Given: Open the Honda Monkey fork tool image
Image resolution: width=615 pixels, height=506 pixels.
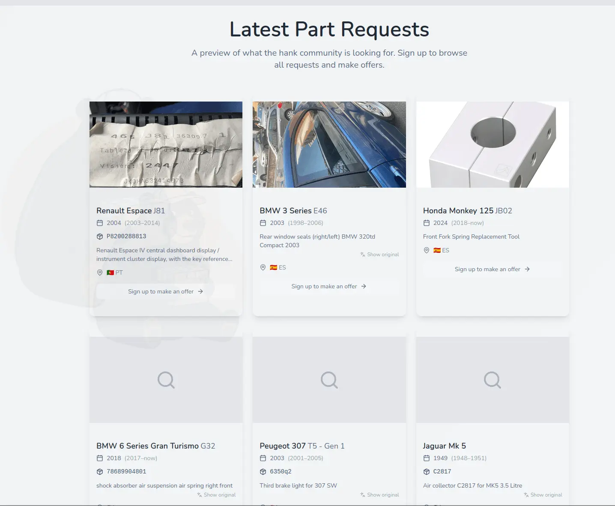Looking at the screenshot, I should (493, 144).
